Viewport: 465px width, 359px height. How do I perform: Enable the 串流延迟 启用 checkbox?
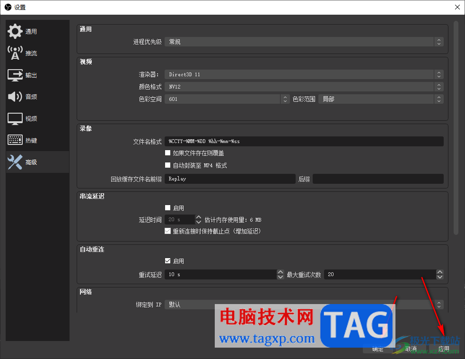167,208
